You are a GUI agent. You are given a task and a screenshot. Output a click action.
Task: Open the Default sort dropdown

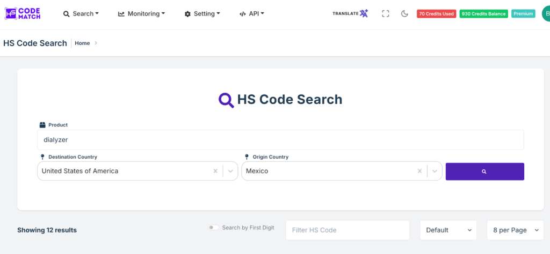(x=448, y=230)
